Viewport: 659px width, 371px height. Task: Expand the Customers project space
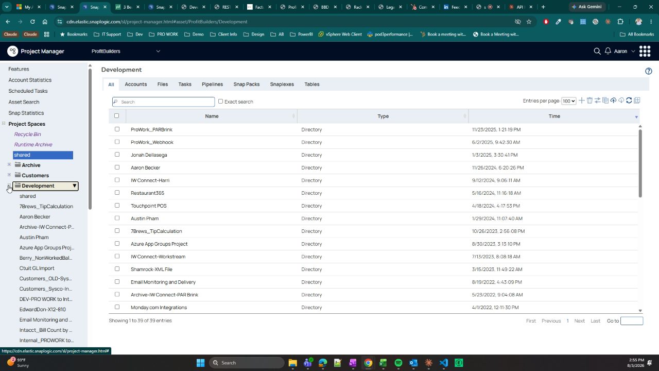9,175
